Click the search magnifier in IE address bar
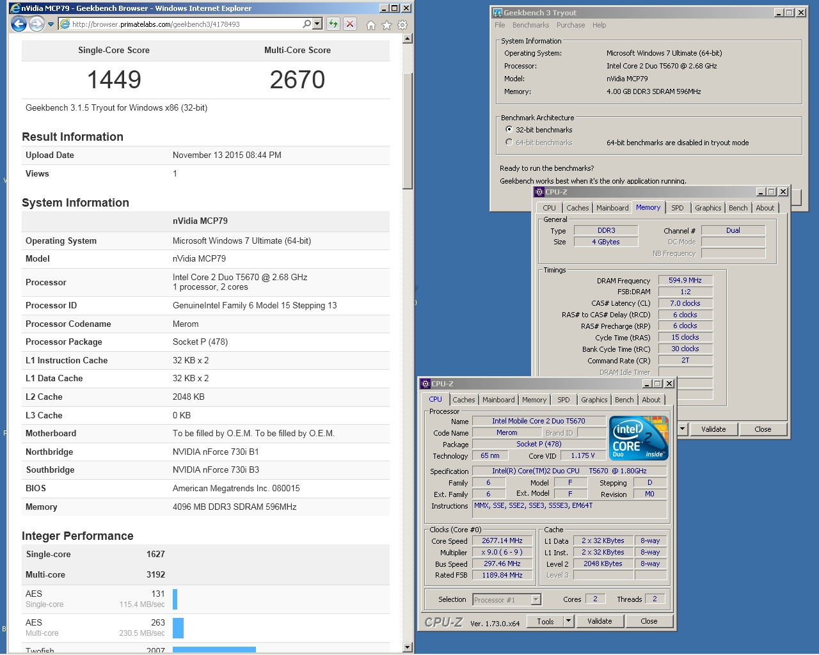Screen dimensions: 819x655 click(307, 24)
